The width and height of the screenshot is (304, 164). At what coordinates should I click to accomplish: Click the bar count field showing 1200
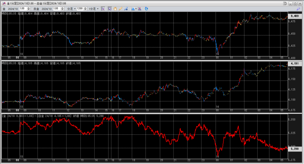coord(80,9)
